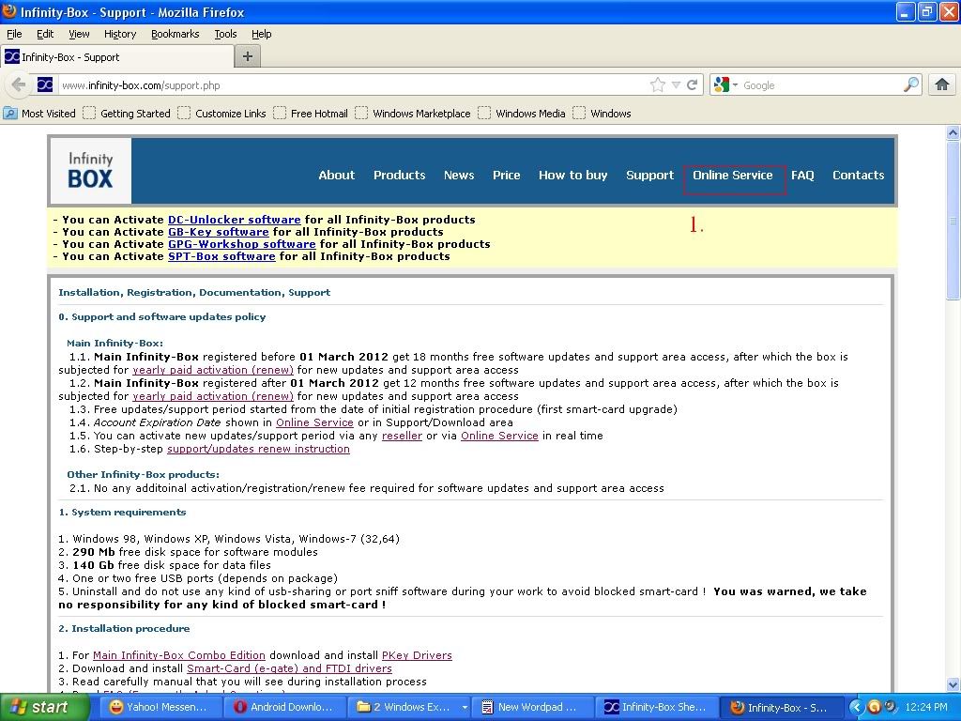This screenshot has width=961, height=721.
Task: Click the scrollbar down arrow
Action: (953, 684)
